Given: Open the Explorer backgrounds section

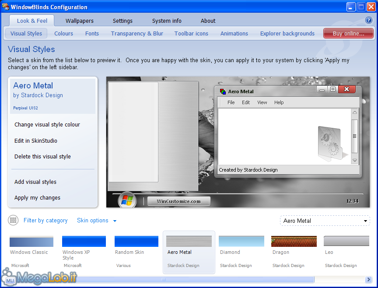Looking at the screenshot, I should pos(287,33).
